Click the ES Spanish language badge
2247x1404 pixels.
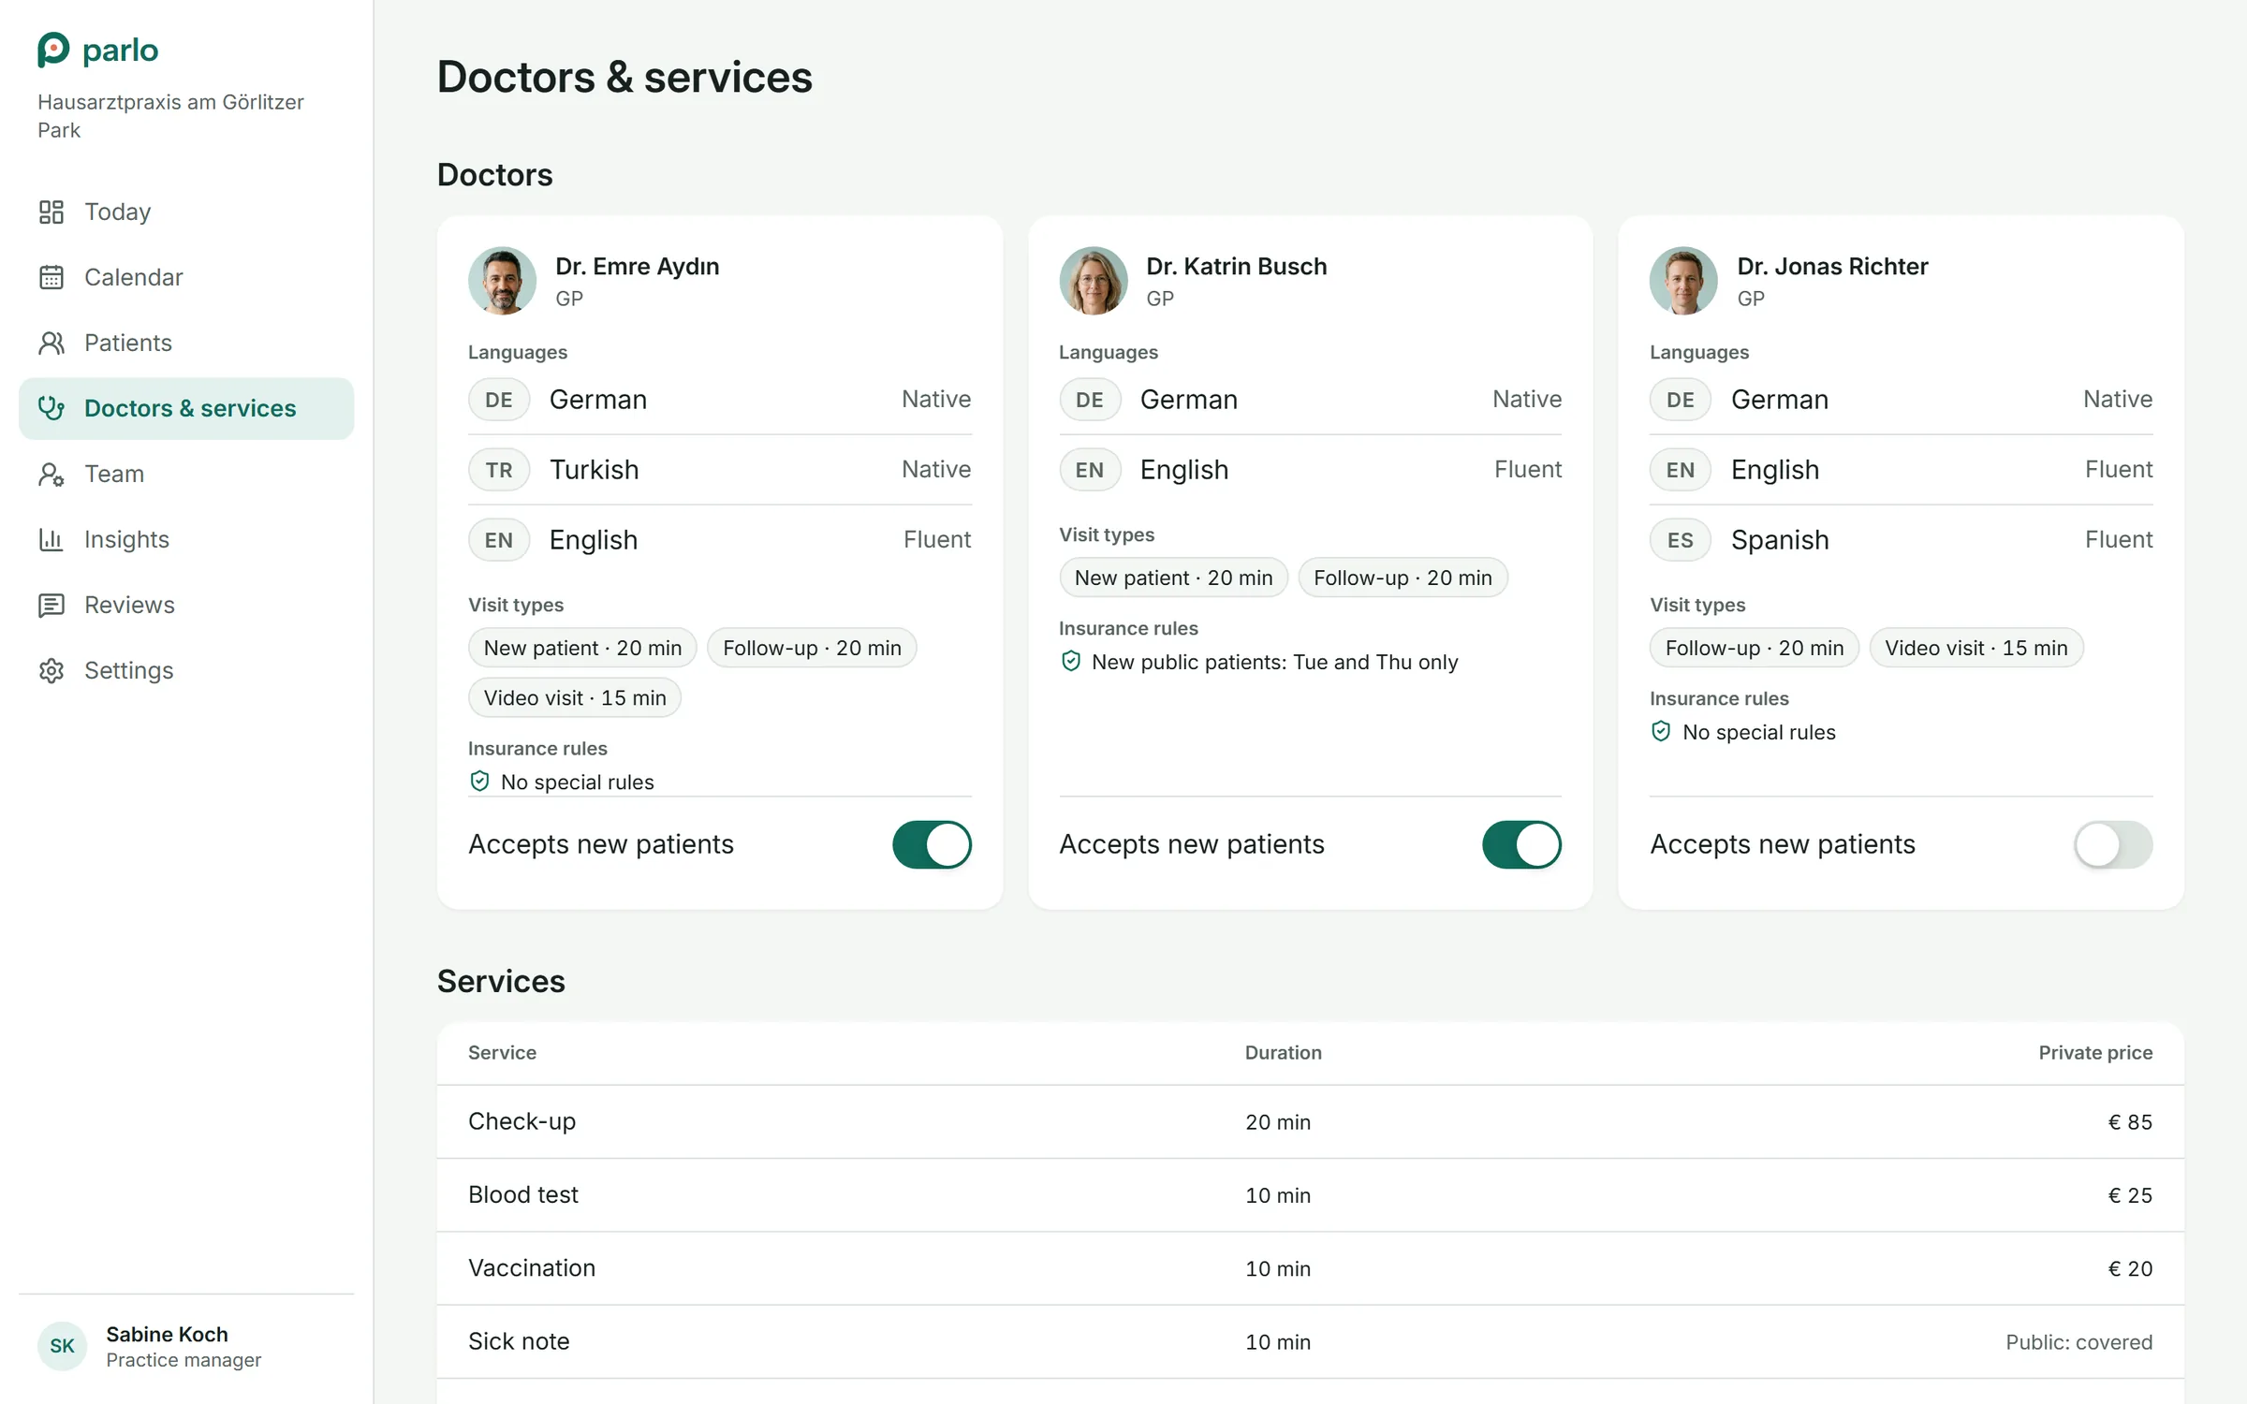(1681, 540)
